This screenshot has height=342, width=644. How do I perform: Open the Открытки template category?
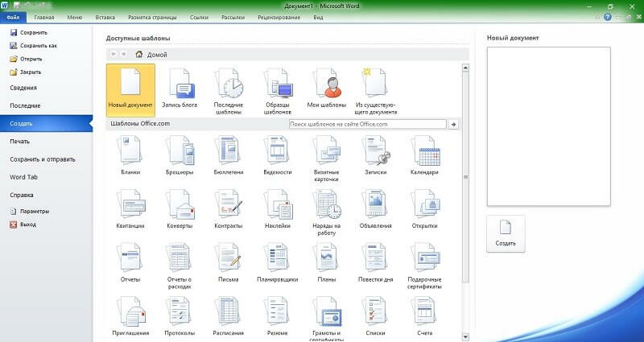point(425,208)
